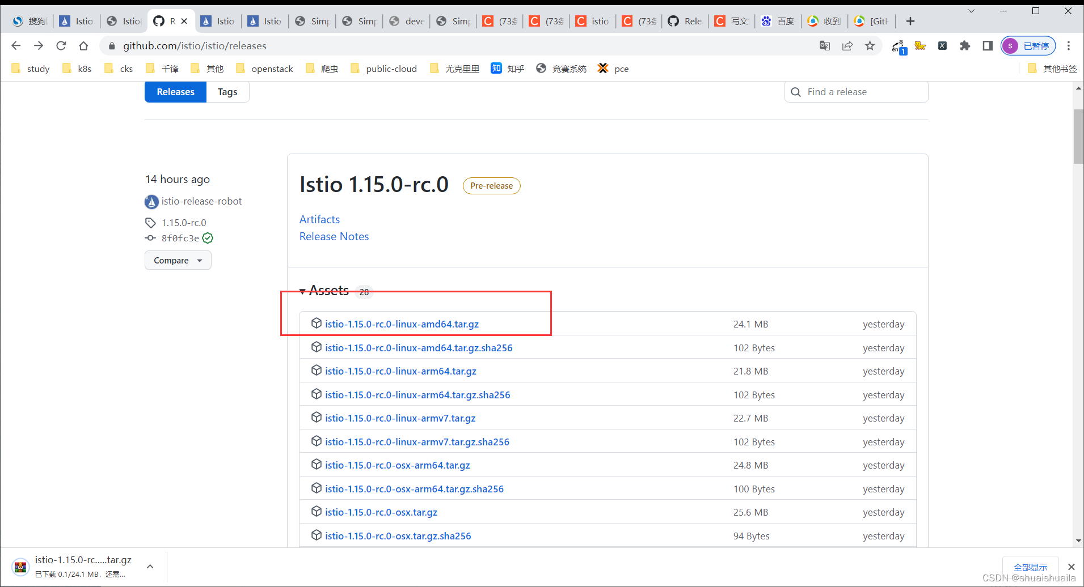Switch to the 搜狗 browser tab
The width and height of the screenshot is (1084, 587).
click(x=30, y=21)
